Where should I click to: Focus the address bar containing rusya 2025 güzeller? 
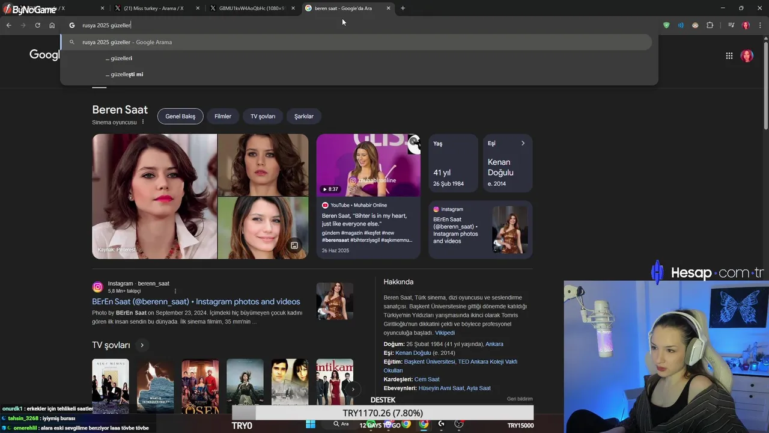point(360,25)
